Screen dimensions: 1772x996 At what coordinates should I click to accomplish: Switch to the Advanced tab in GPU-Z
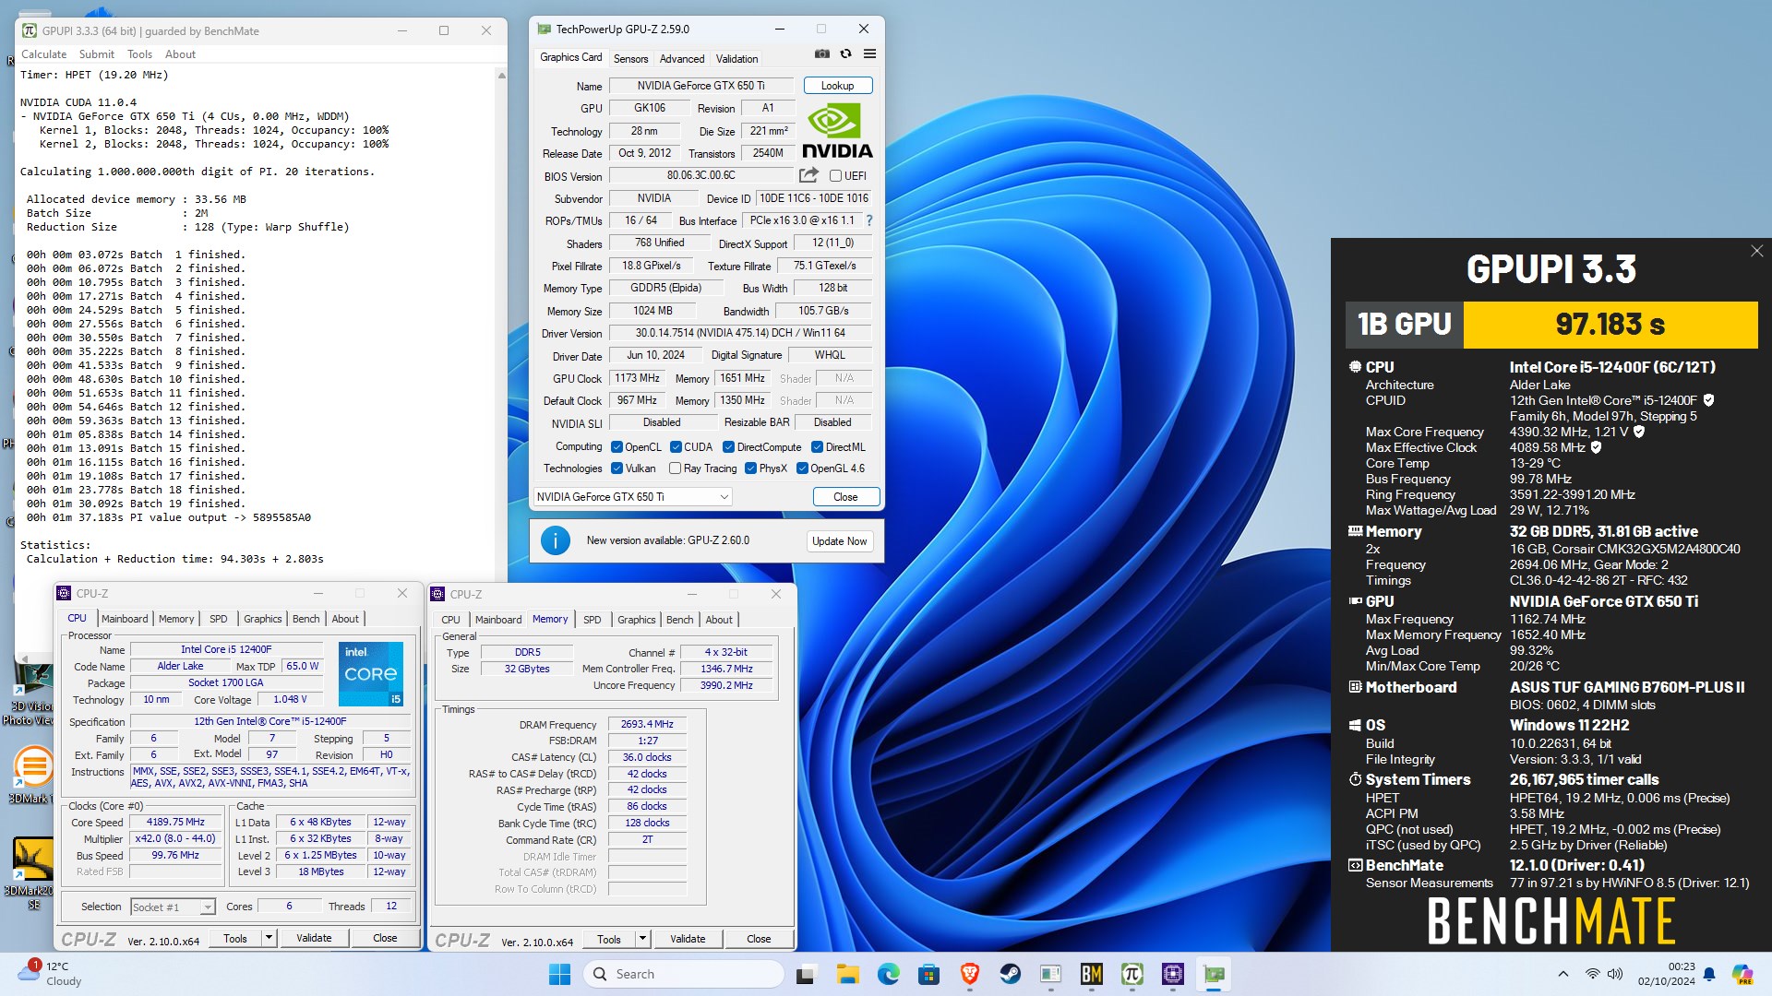click(x=682, y=59)
